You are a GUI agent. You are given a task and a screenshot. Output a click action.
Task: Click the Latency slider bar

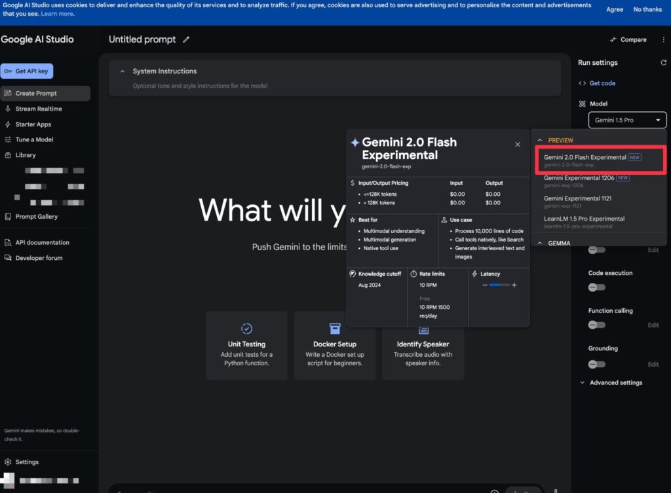499,285
